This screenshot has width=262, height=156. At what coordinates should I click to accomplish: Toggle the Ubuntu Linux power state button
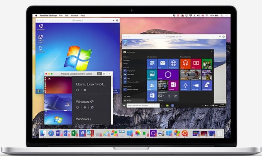click(x=77, y=90)
